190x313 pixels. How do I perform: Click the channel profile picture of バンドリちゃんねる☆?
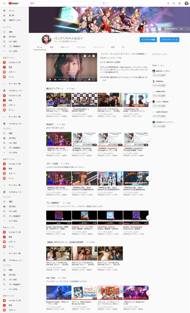[46, 39]
